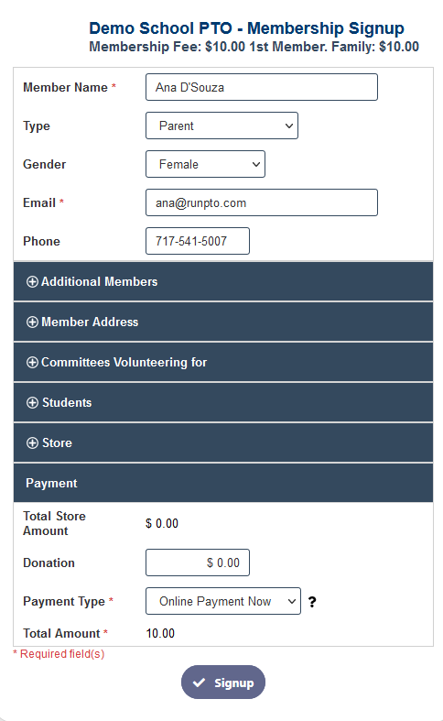Click the plus icon beside Students
This screenshot has width=443, height=721.
click(x=32, y=403)
